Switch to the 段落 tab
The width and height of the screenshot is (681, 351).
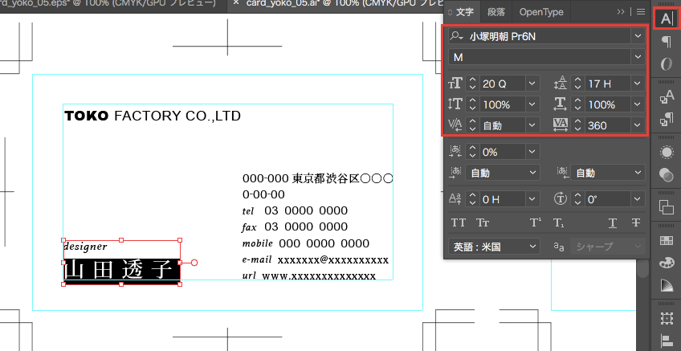point(496,12)
